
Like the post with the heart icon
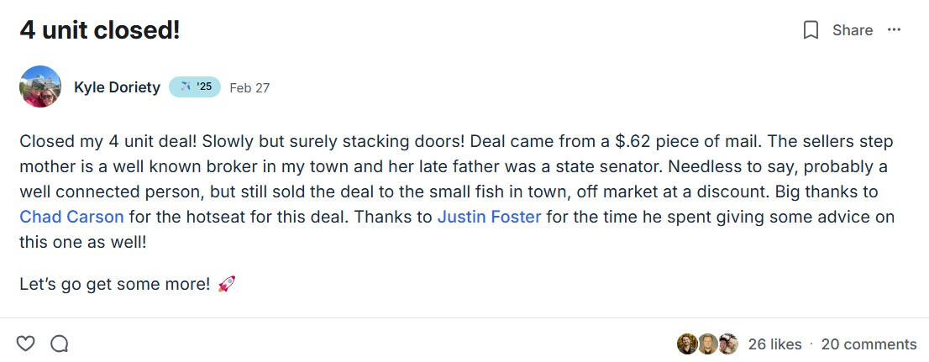26,344
